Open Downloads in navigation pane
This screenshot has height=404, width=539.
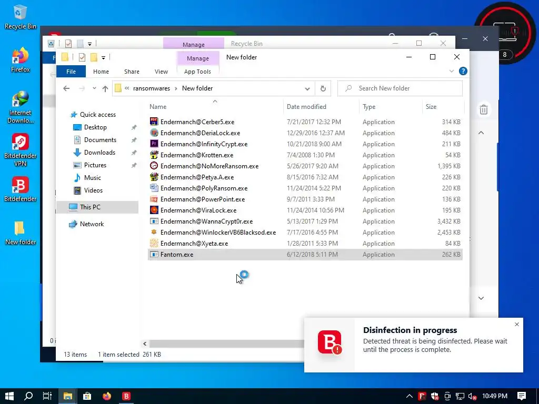[x=99, y=153]
